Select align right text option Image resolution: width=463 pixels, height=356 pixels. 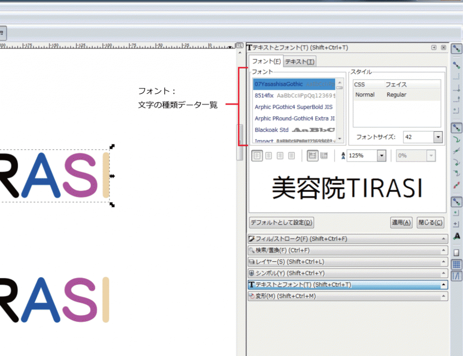pos(280,155)
